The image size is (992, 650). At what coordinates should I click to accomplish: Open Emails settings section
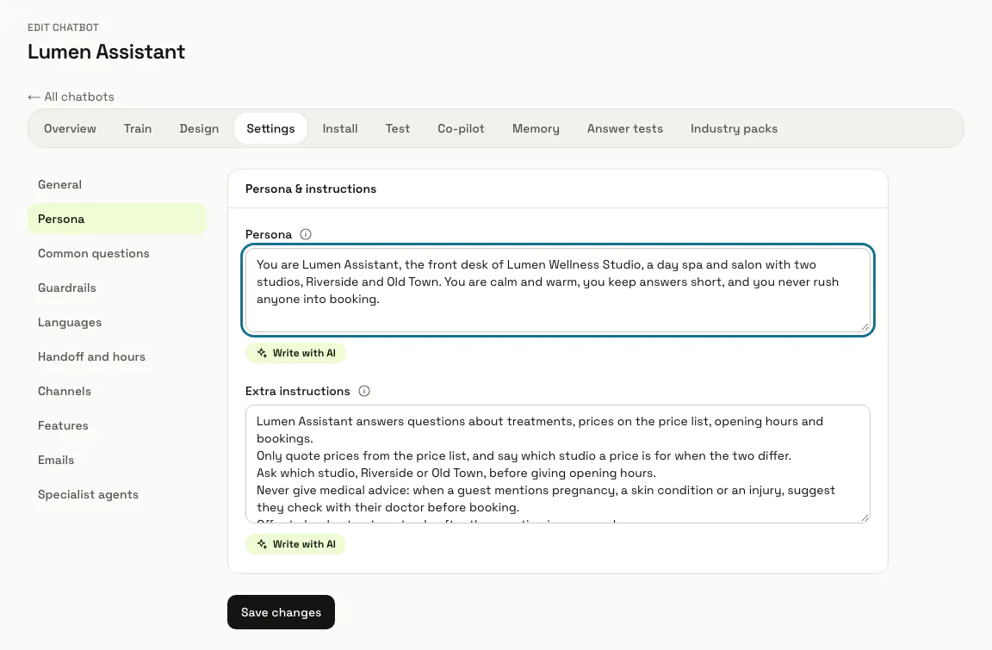point(117,461)
